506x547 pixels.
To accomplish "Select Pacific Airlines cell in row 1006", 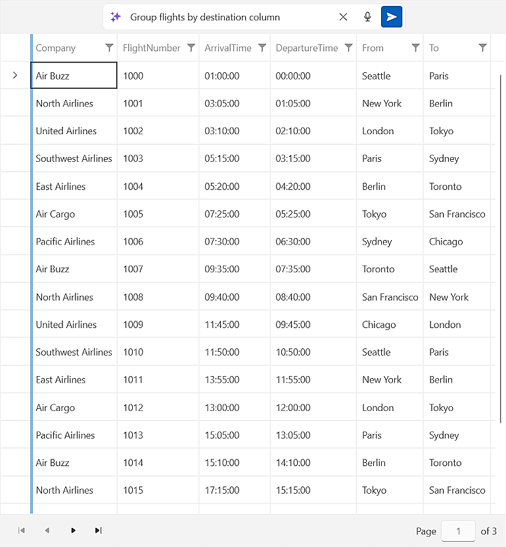I will (x=74, y=241).
